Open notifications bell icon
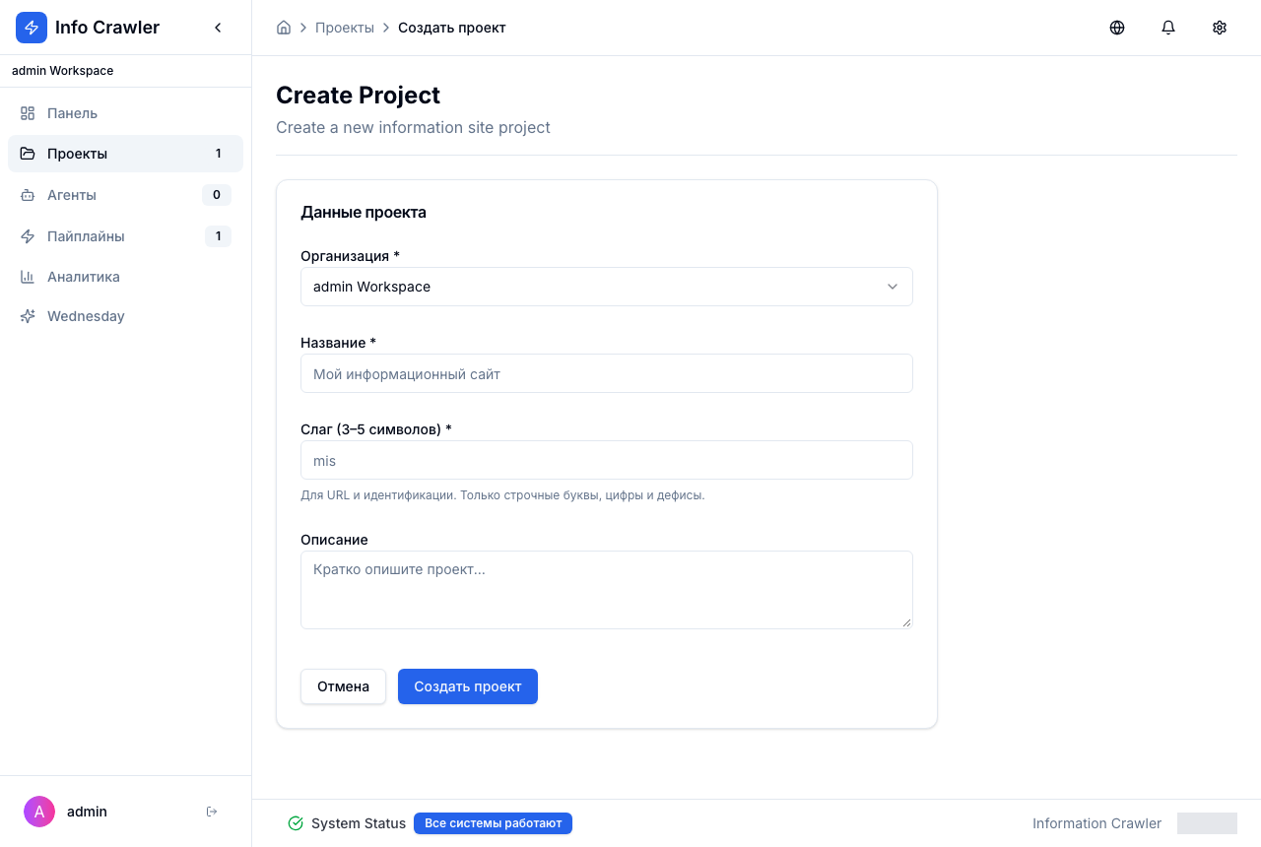Viewport: 1261px width, 847px height. (1168, 28)
